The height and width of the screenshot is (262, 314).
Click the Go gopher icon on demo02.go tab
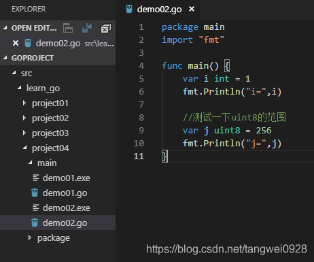coord(129,9)
